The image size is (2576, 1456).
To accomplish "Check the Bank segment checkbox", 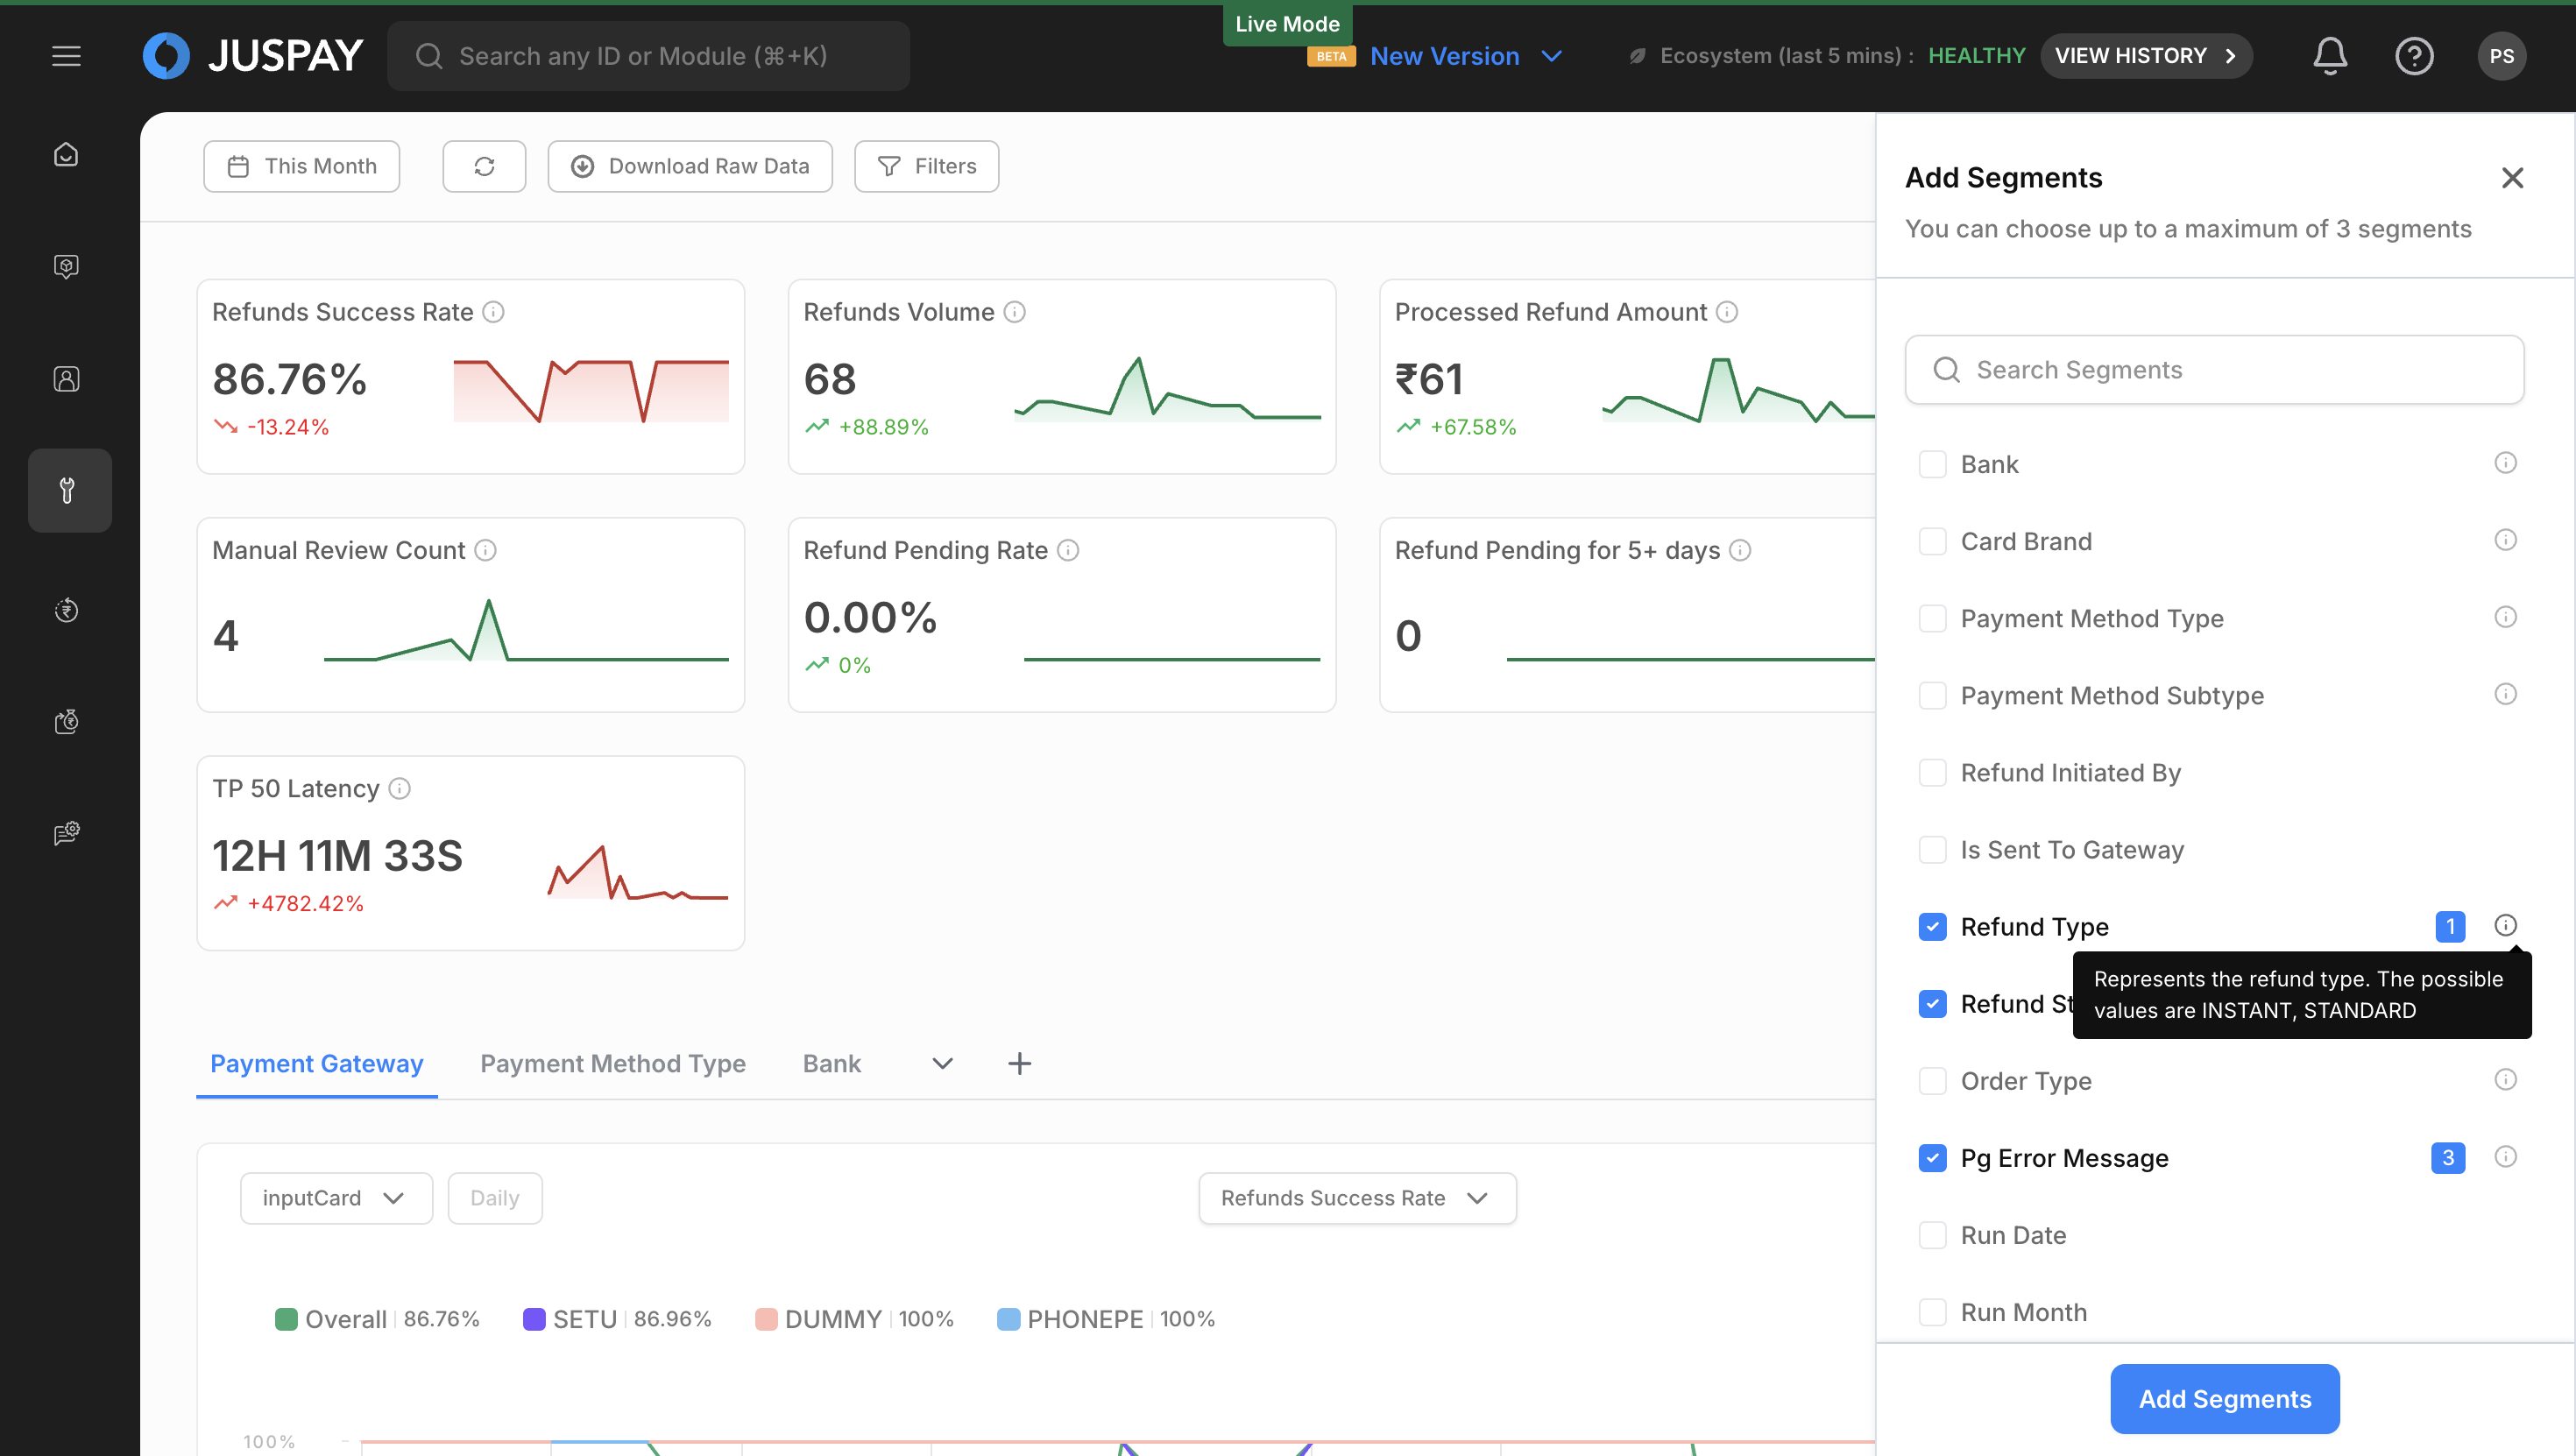I will (x=1932, y=464).
